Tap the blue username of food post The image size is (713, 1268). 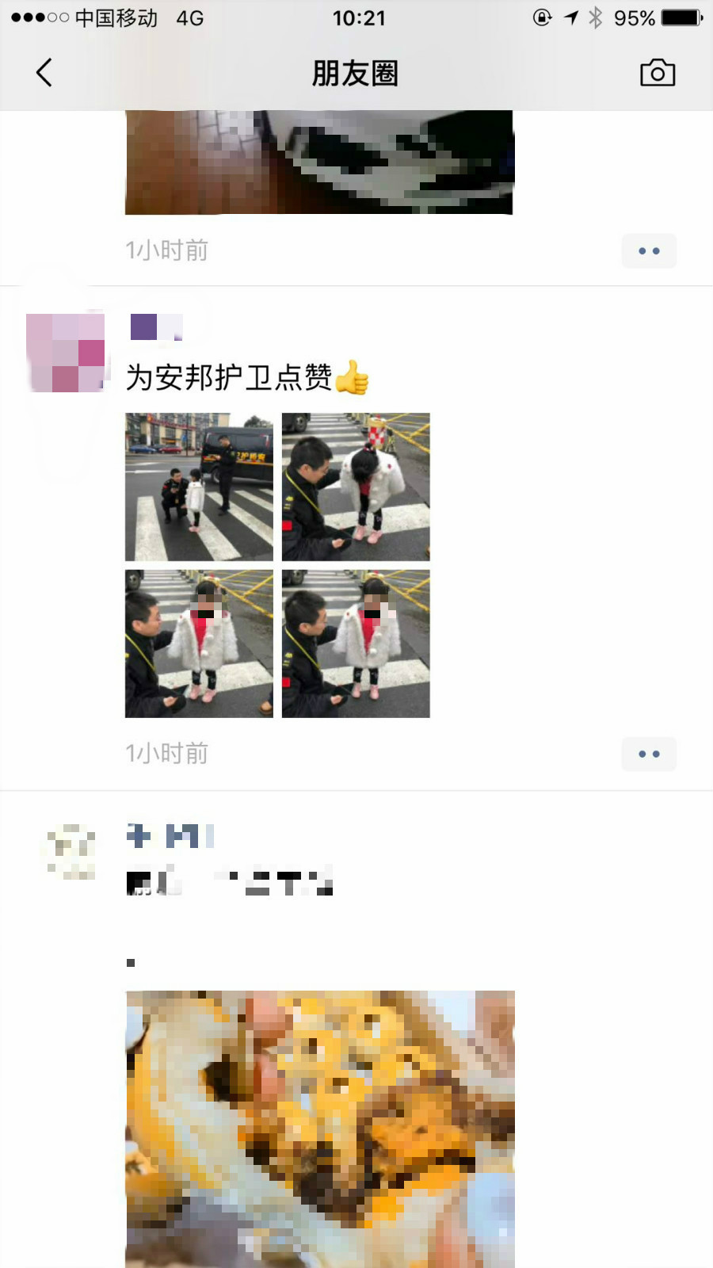click(170, 835)
